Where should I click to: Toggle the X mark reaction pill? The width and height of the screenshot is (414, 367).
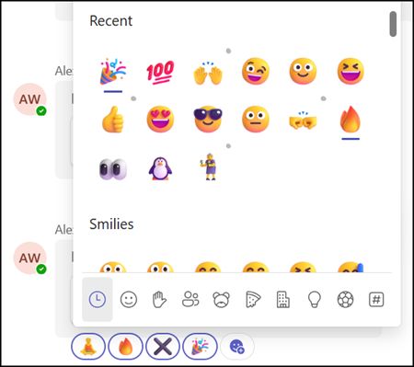coord(163,347)
